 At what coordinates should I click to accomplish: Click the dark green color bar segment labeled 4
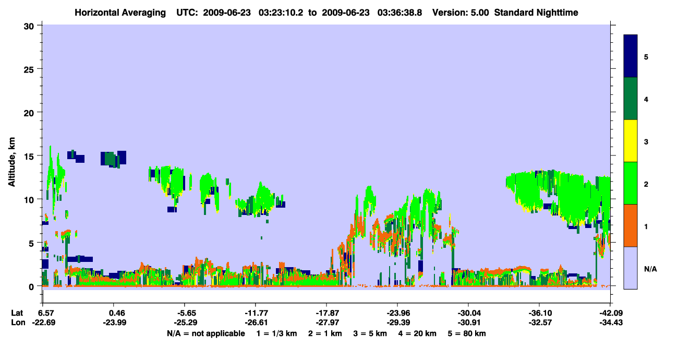point(631,99)
